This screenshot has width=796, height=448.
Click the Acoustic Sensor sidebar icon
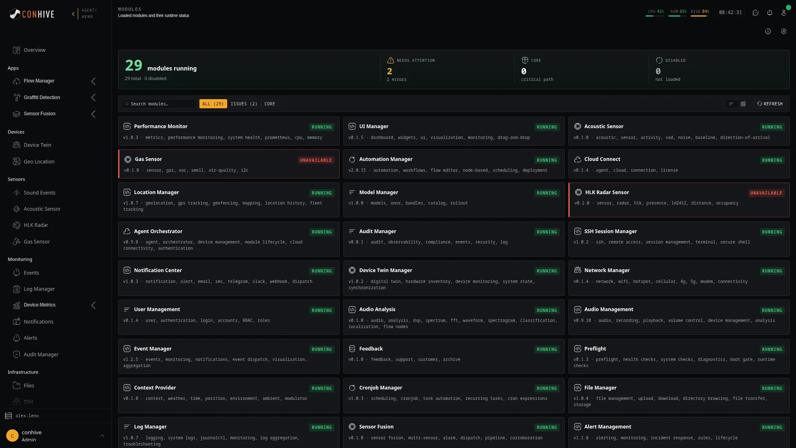pyautogui.click(x=17, y=209)
